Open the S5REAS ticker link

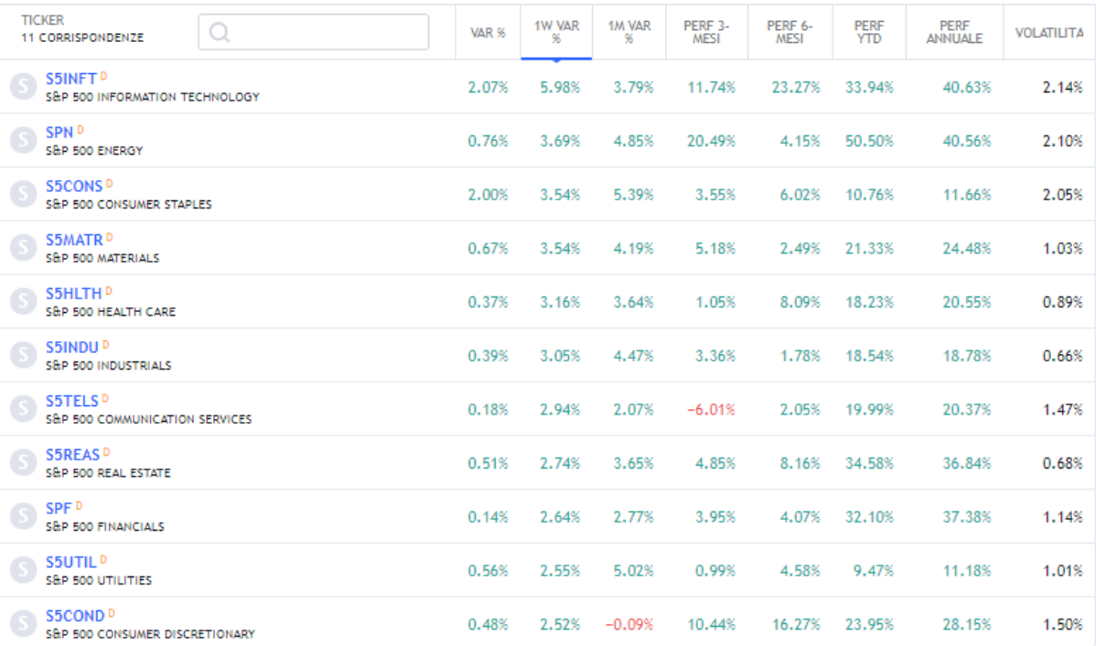(72, 455)
